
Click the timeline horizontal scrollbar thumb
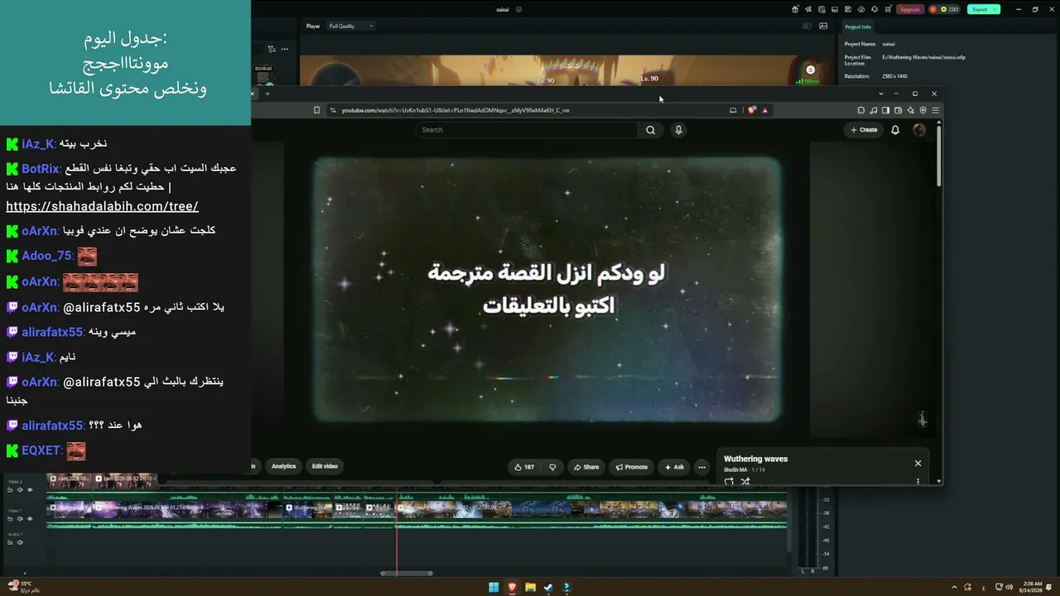click(x=407, y=573)
